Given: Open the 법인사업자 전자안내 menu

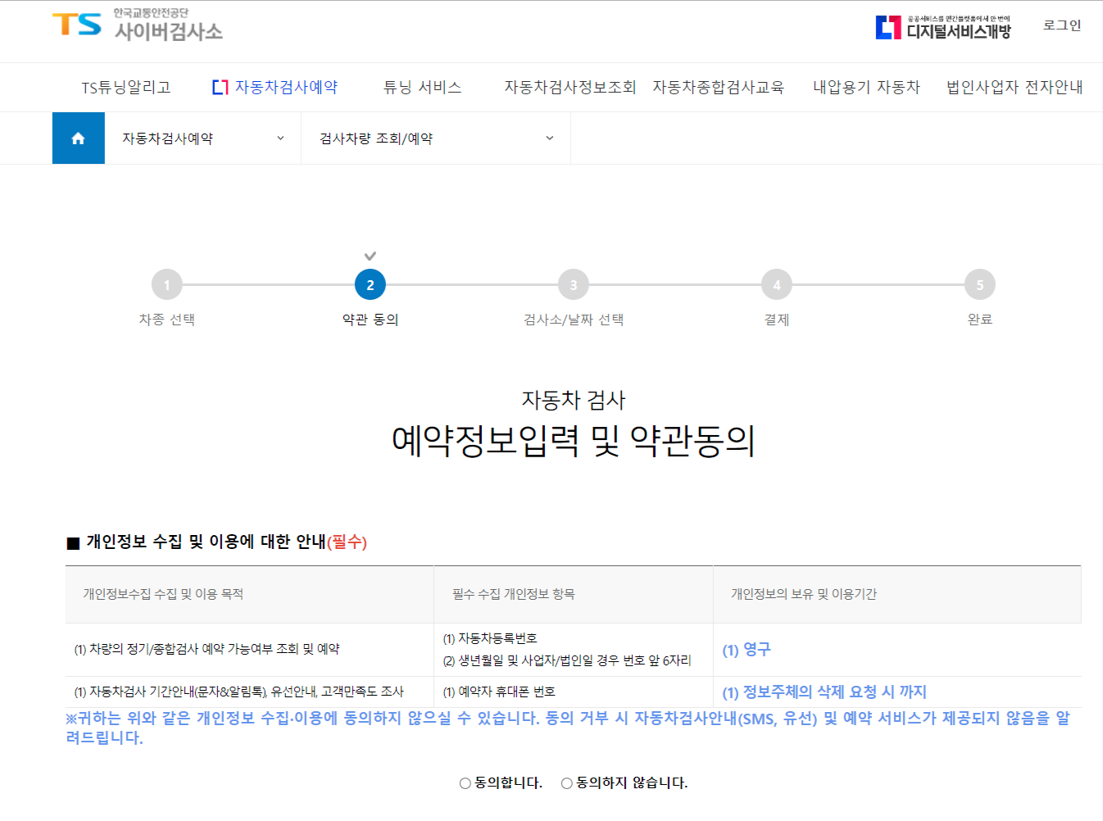Looking at the screenshot, I should (x=1014, y=86).
